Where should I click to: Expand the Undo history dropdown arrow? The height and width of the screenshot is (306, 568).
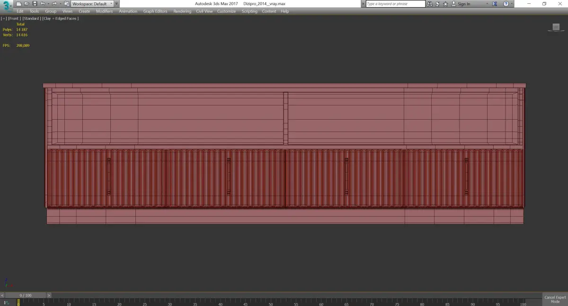point(48,4)
